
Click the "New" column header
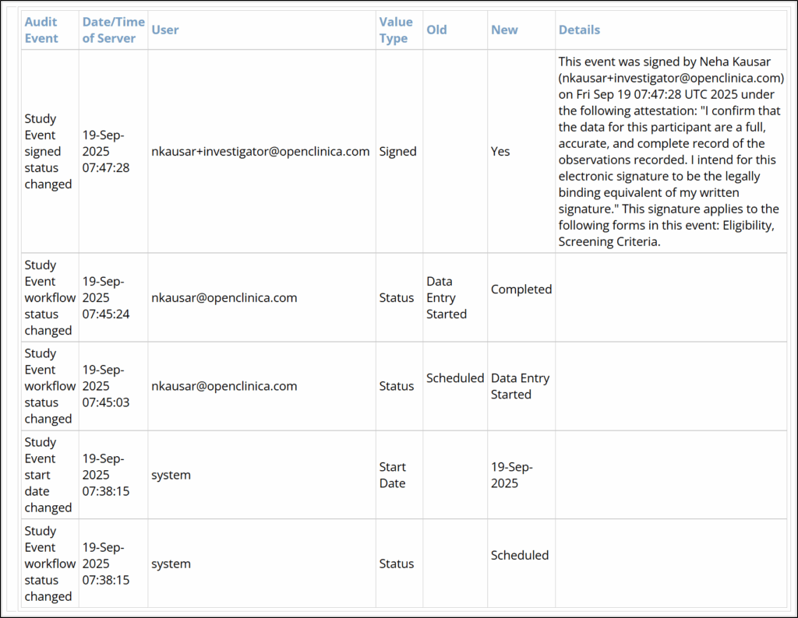click(x=504, y=22)
